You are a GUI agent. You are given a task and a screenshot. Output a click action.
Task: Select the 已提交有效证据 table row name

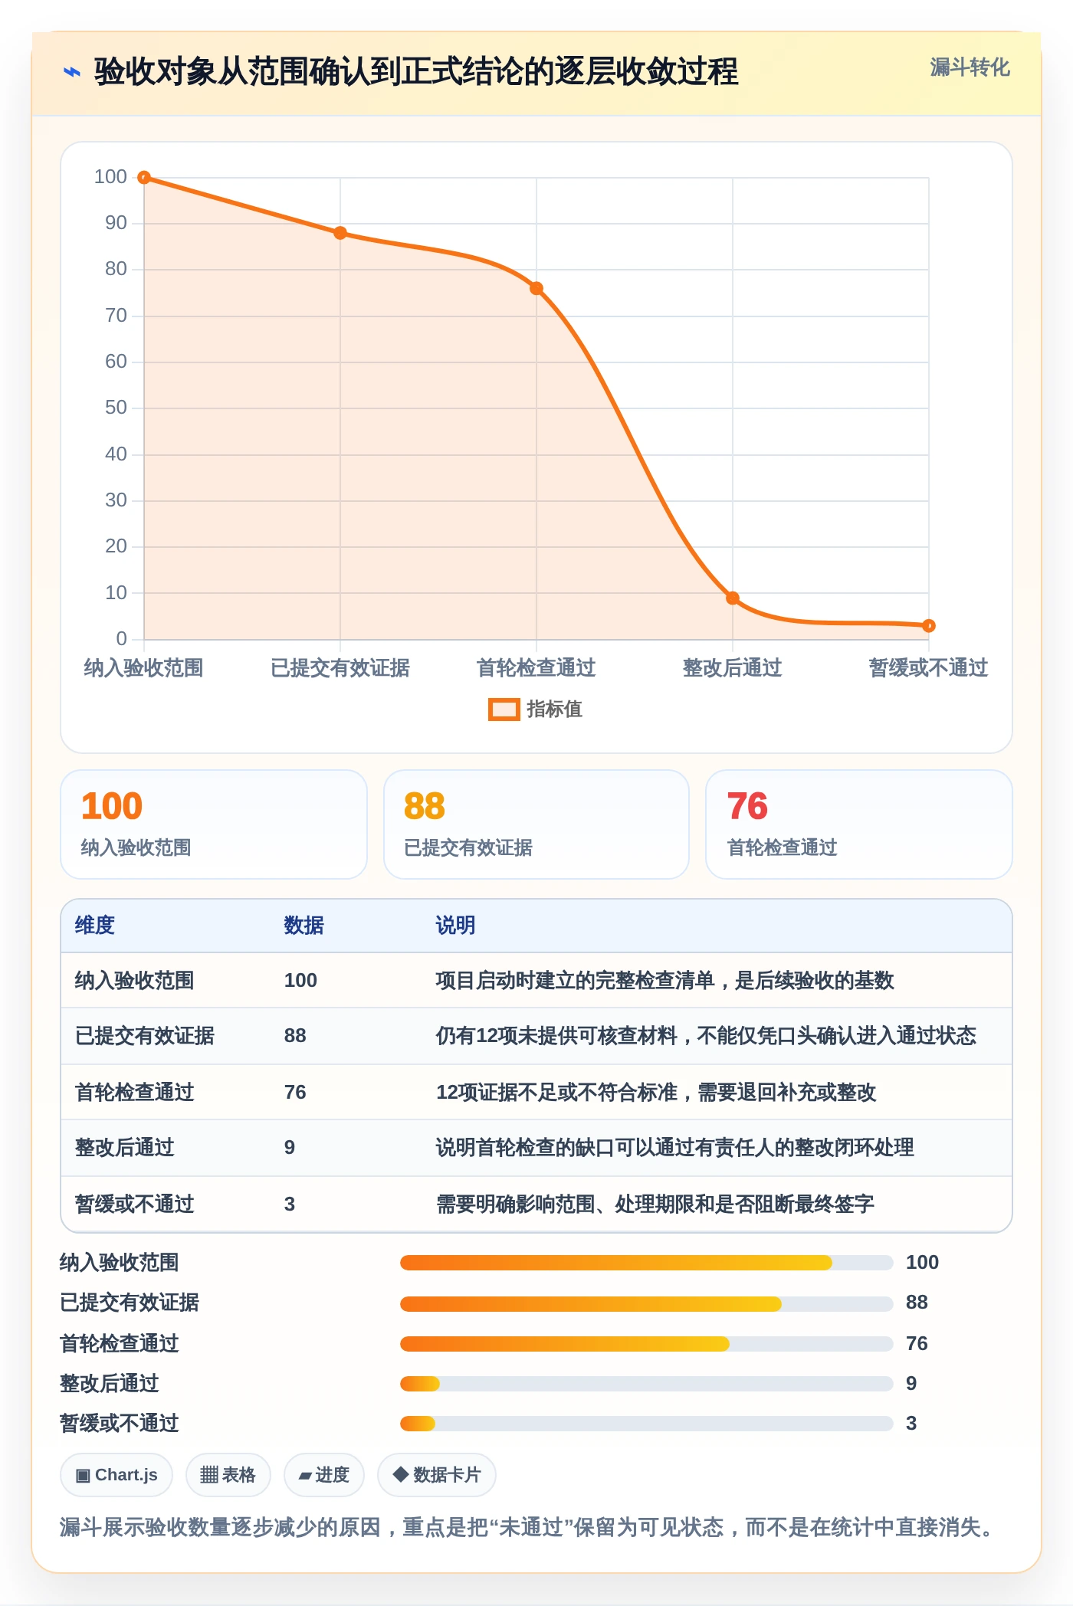(145, 1036)
